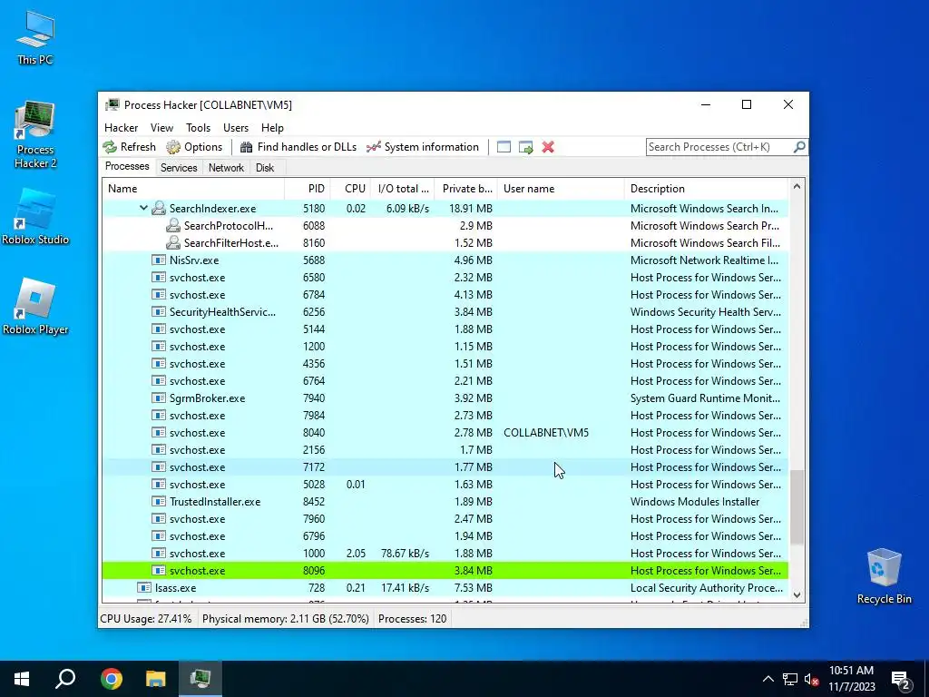Click Processes count in status bar
929x697 pixels.
(x=413, y=619)
